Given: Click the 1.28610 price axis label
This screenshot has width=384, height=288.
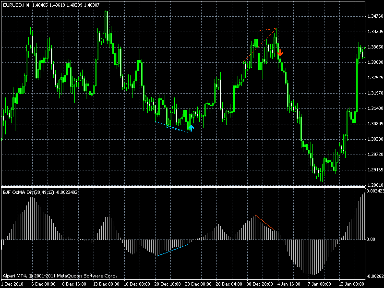Looking at the screenshot, I should (x=375, y=185).
